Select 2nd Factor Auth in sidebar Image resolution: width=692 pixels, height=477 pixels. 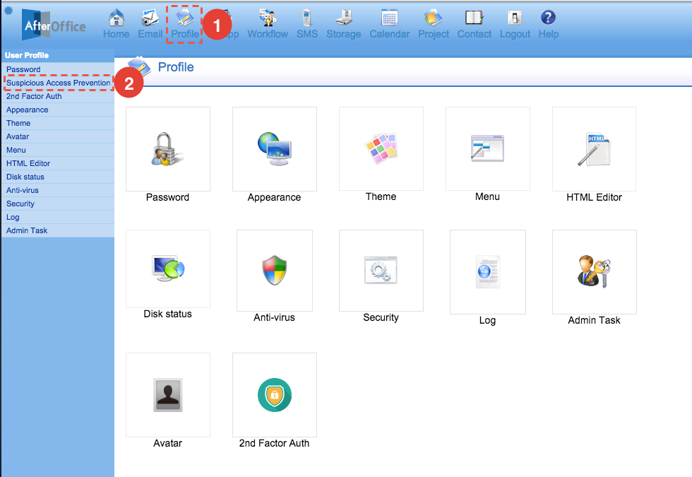point(58,96)
